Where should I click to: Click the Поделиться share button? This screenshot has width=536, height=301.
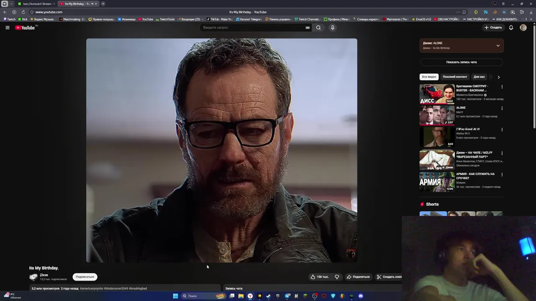pyautogui.click(x=358, y=277)
